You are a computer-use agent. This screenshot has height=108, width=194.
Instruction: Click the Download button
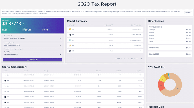pyautogui.click(x=32, y=60)
